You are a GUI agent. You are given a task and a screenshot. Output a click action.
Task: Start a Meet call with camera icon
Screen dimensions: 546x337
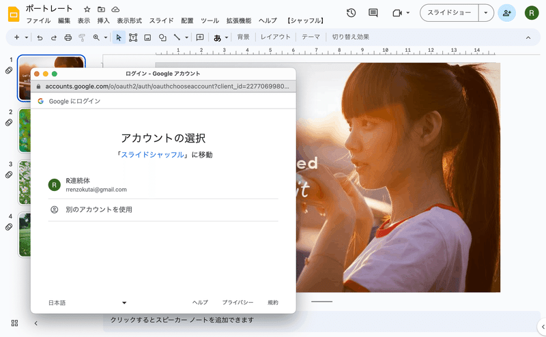click(x=397, y=13)
